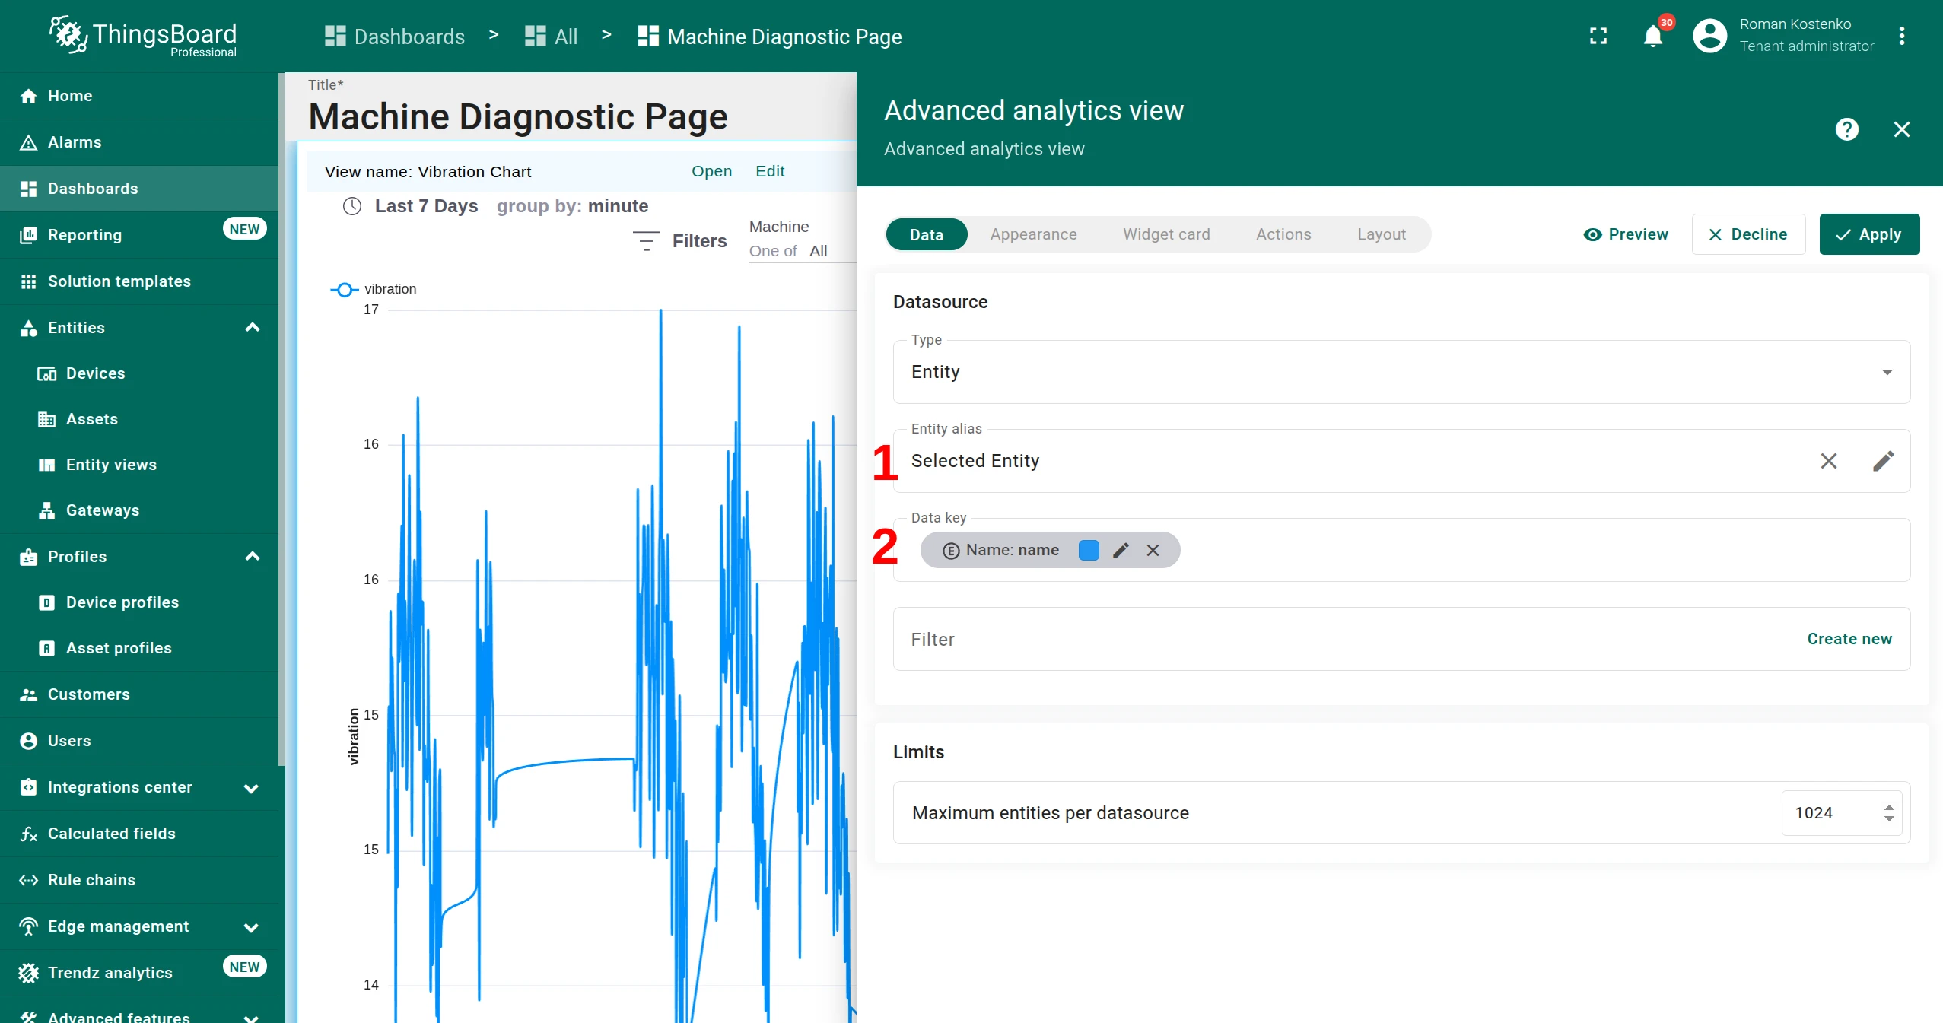
Task: Go to Dashboards breadcrumb
Action: coord(394,37)
